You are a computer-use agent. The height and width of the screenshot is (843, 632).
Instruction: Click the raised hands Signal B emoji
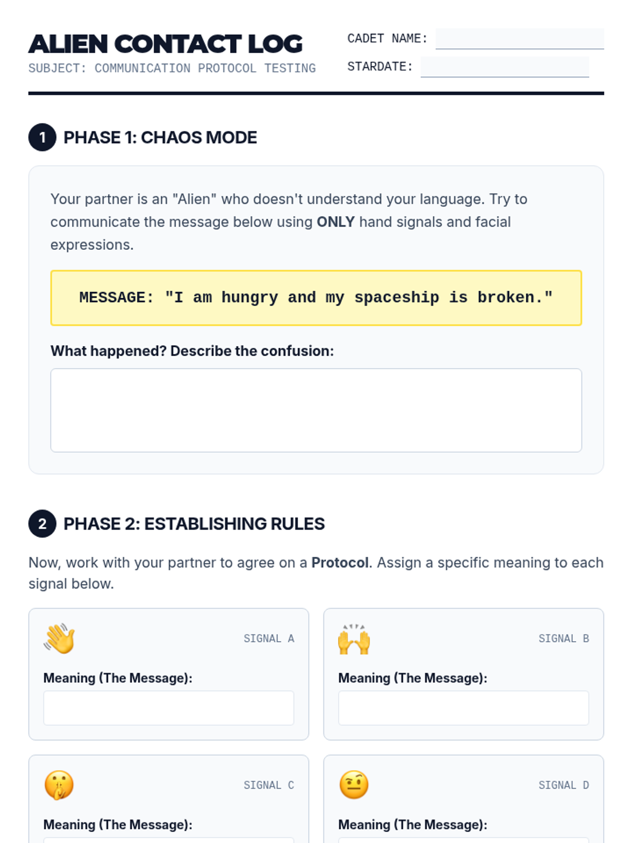354,639
